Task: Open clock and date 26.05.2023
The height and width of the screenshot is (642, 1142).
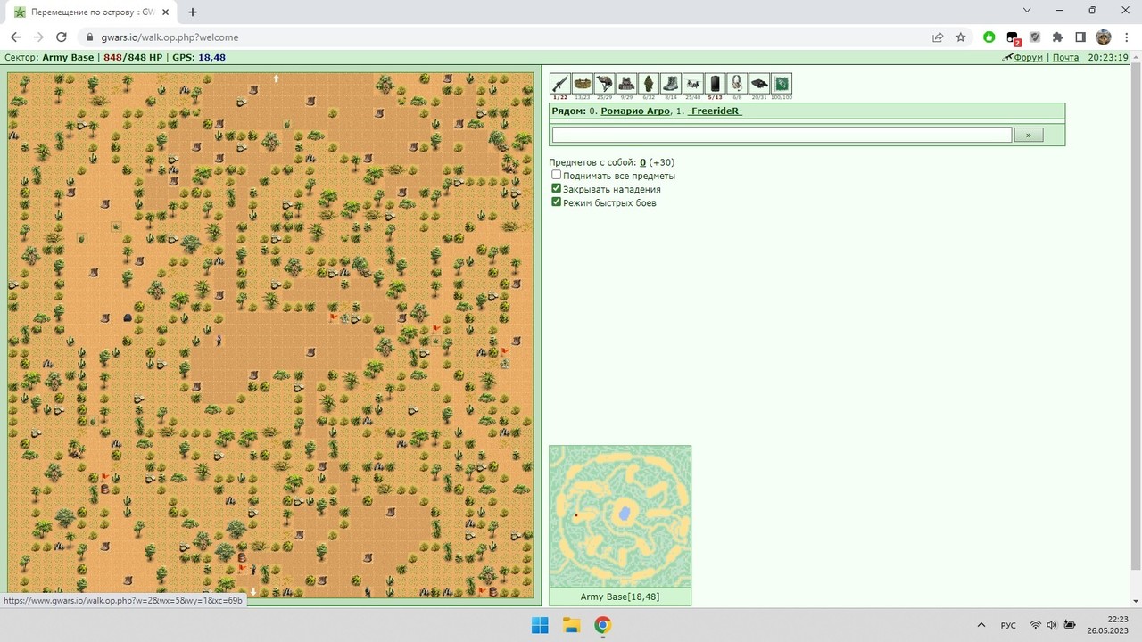Action: pos(1107,625)
